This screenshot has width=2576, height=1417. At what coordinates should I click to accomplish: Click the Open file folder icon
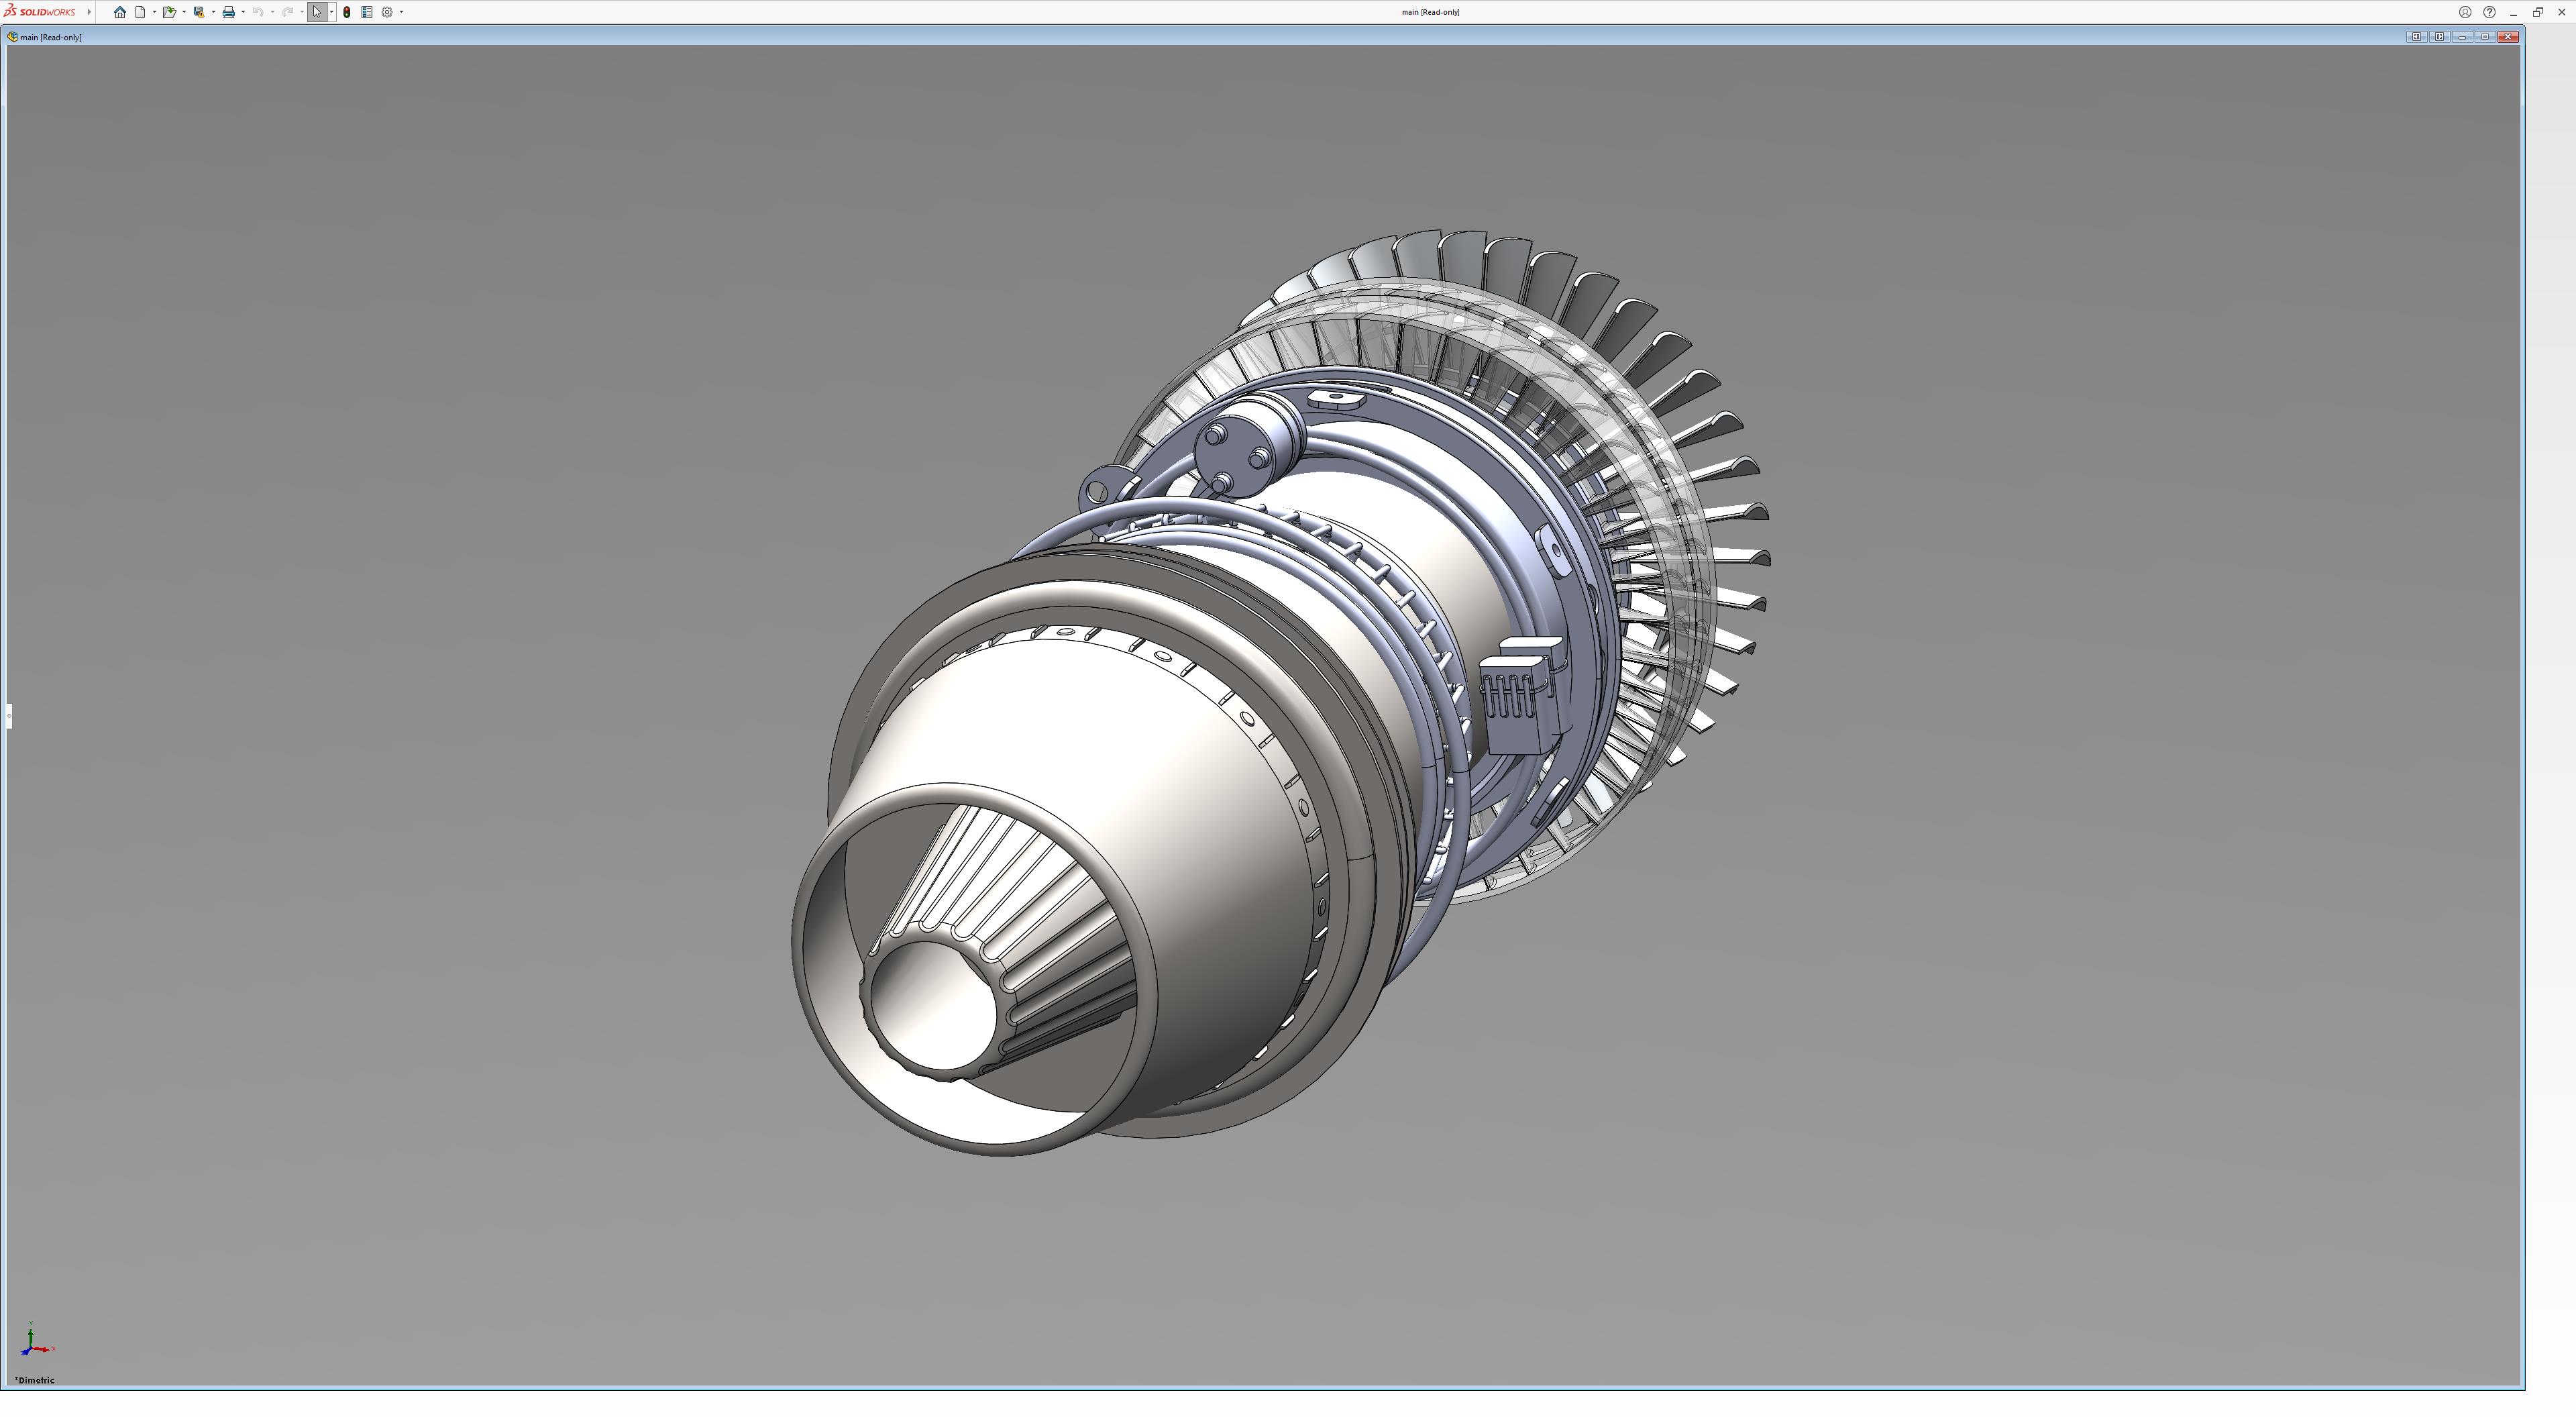tap(169, 12)
